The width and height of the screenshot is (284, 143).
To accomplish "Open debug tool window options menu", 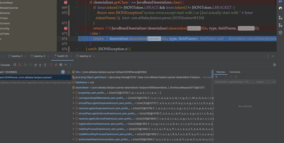I will [x=268, y=56].
